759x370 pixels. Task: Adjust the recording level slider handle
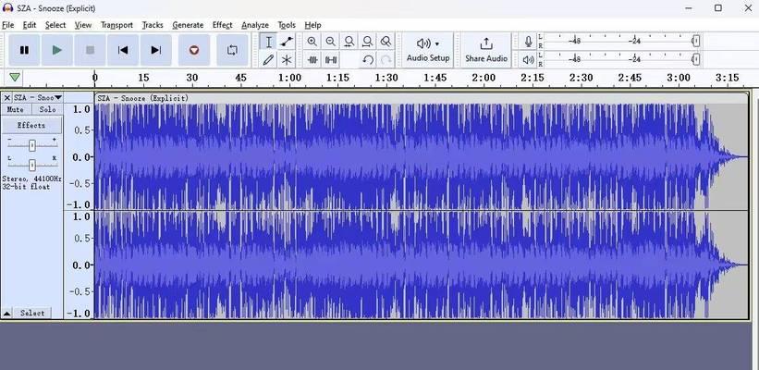click(x=695, y=42)
